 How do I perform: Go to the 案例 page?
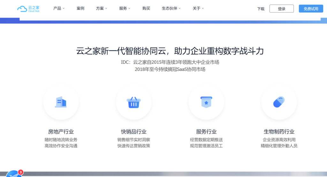[x=80, y=8]
